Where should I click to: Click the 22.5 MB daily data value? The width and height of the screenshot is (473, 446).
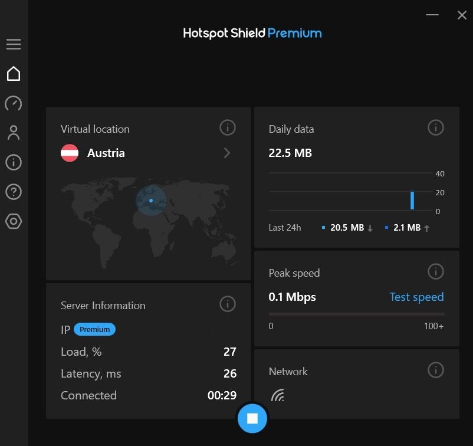pyautogui.click(x=290, y=153)
